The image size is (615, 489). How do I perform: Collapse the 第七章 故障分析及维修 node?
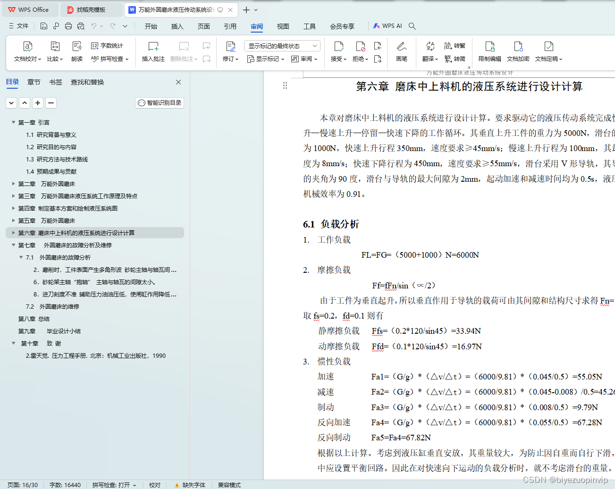[13, 245]
